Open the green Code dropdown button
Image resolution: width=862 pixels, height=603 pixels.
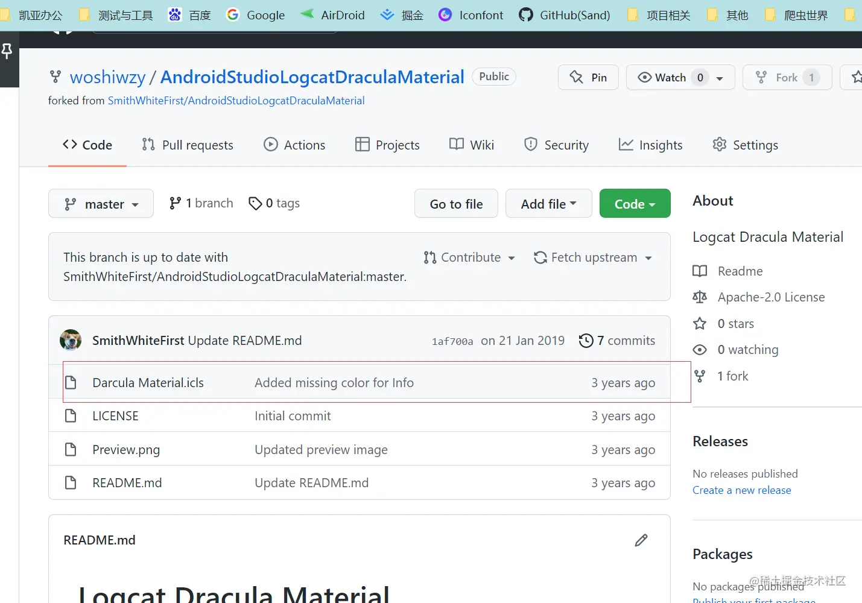pyautogui.click(x=635, y=203)
